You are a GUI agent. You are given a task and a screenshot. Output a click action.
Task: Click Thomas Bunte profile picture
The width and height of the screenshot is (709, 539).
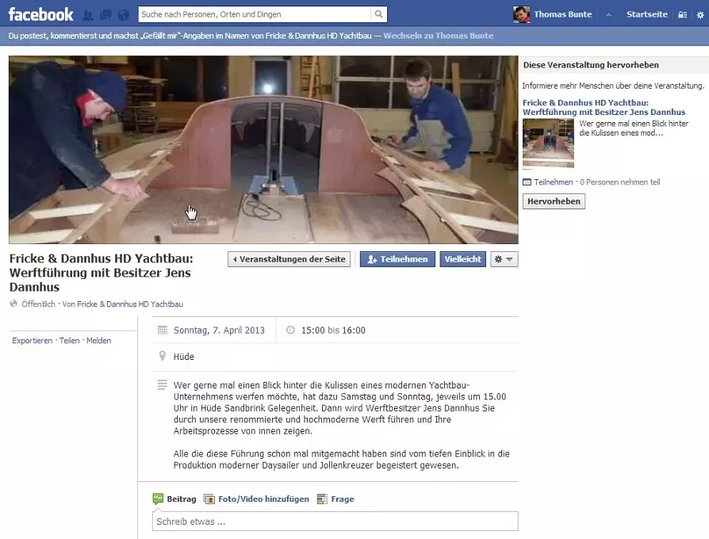[521, 14]
